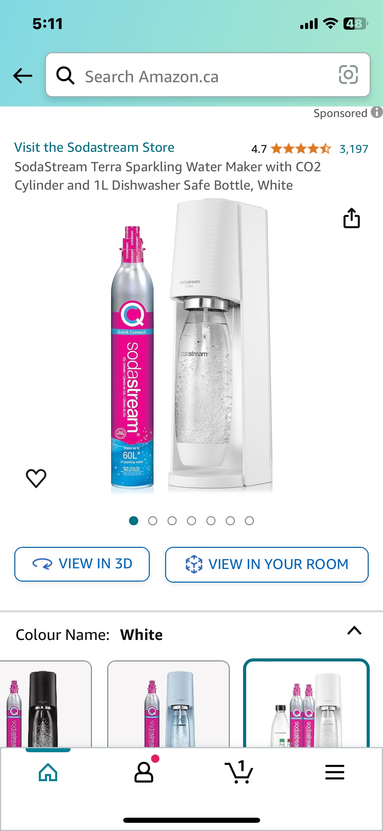The image size is (383, 831).
Task: Tap VIEW IN 3D button
Action: pos(82,564)
